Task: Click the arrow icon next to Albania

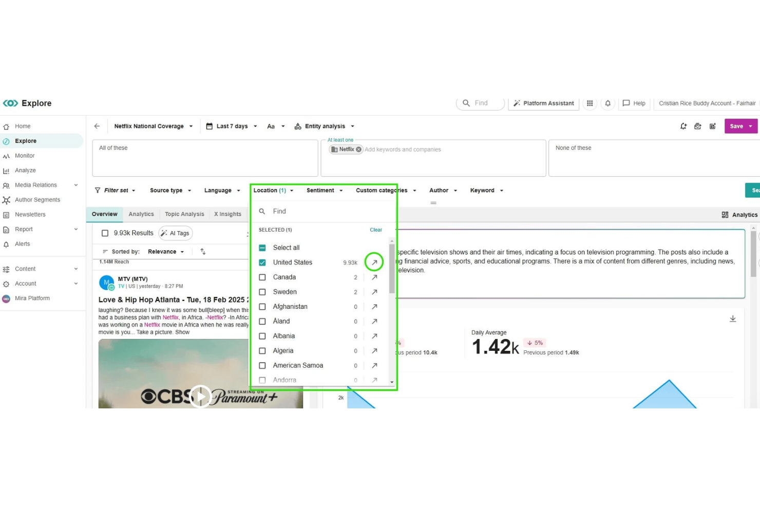Action: click(x=374, y=336)
